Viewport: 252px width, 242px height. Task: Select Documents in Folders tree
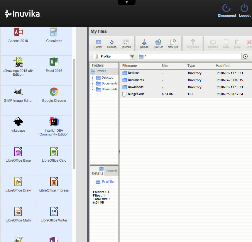point(109,83)
